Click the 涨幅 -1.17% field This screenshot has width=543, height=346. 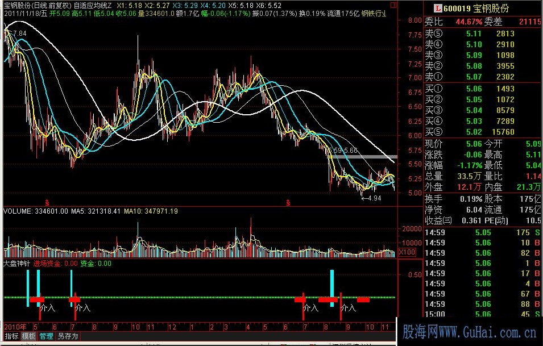coord(453,165)
